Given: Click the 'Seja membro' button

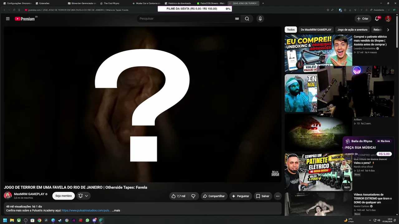Looking at the screenshot, I should (64, 196).
